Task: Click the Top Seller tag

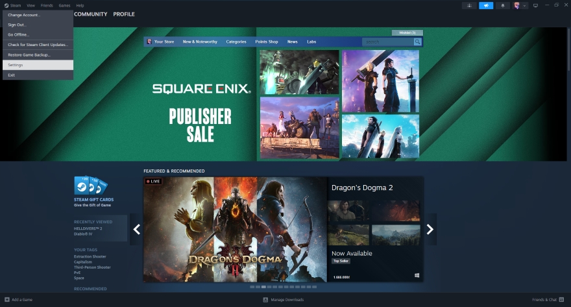Action: point(341,261)
